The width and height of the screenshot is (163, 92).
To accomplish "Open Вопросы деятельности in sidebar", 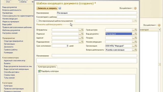I will [x=12, y=10].
